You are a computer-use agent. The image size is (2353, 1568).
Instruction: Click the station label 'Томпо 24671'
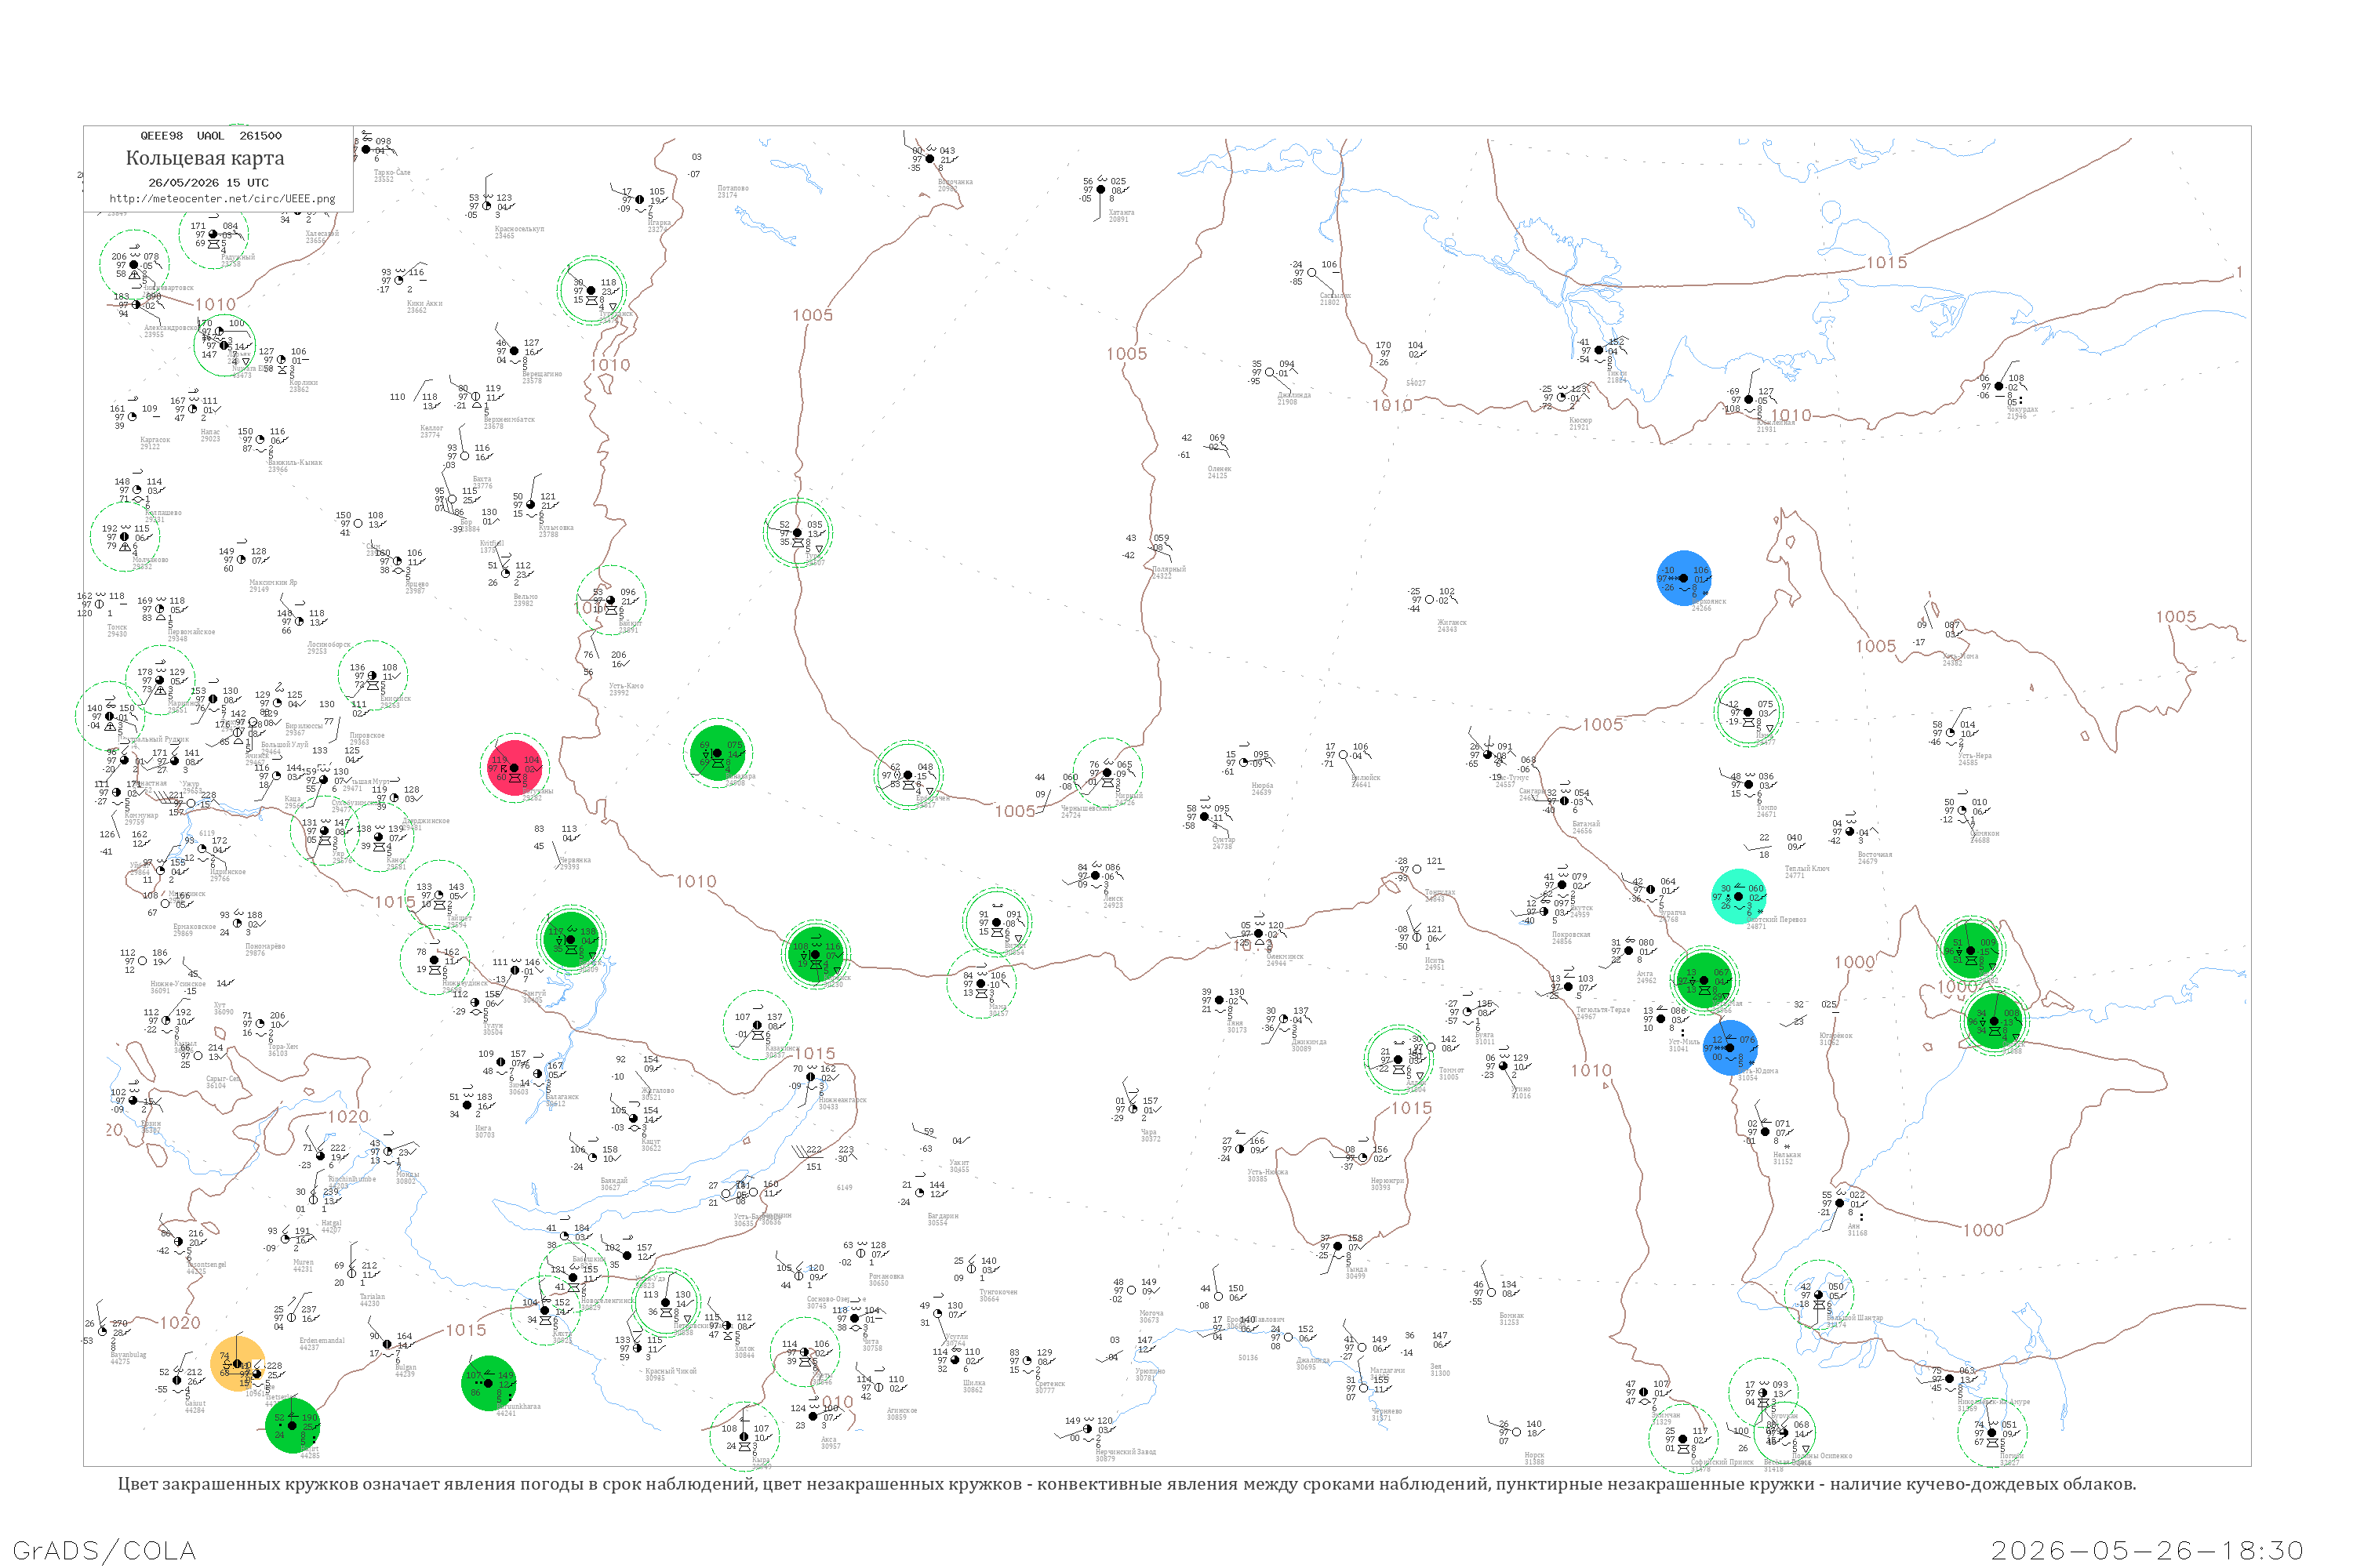[1767, 811]
